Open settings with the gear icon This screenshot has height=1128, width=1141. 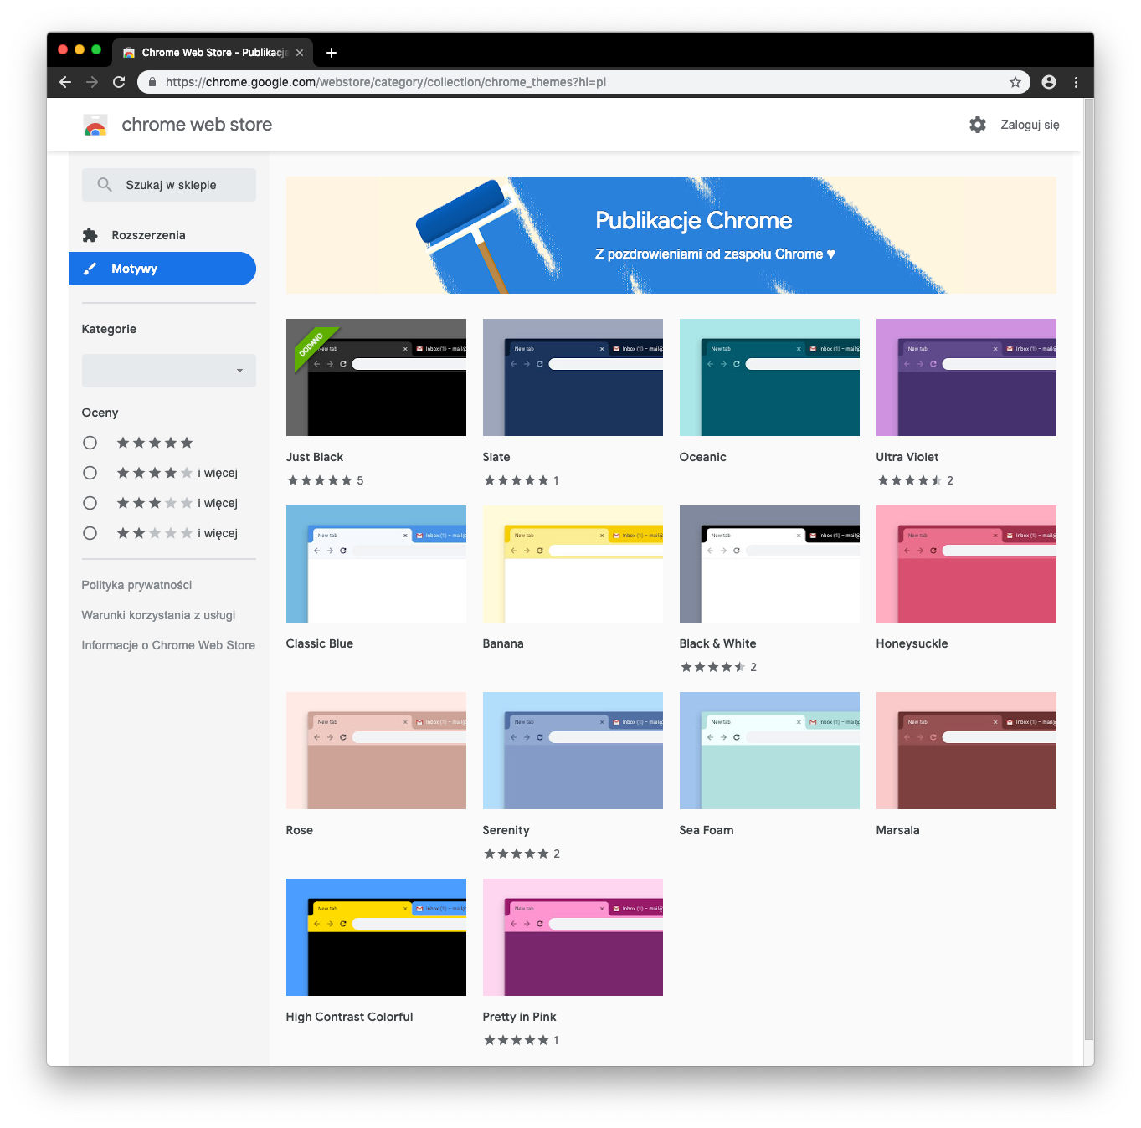(978, 125)
